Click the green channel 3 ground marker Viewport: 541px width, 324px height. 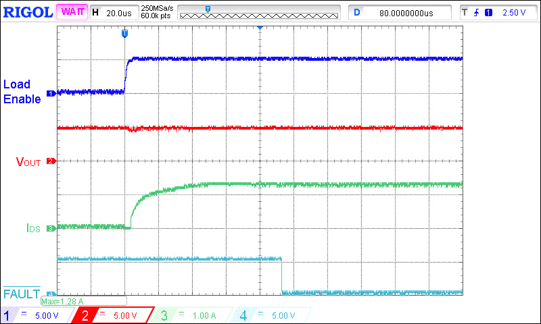49,229
